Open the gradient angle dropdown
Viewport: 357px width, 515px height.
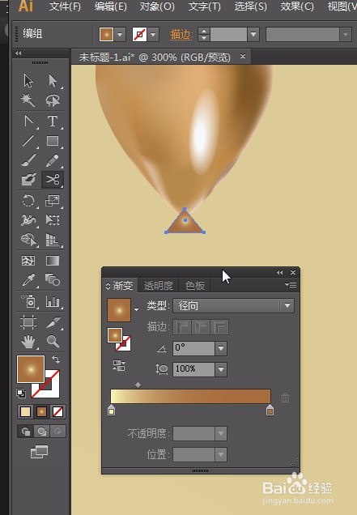(221, 348)
